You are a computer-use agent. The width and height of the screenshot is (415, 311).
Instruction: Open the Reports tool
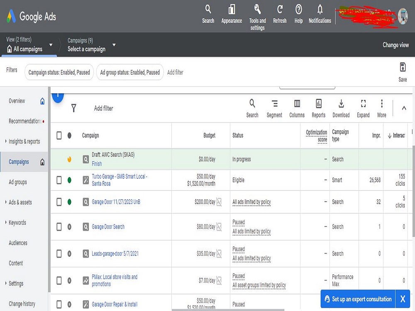[x=319, y=103]
